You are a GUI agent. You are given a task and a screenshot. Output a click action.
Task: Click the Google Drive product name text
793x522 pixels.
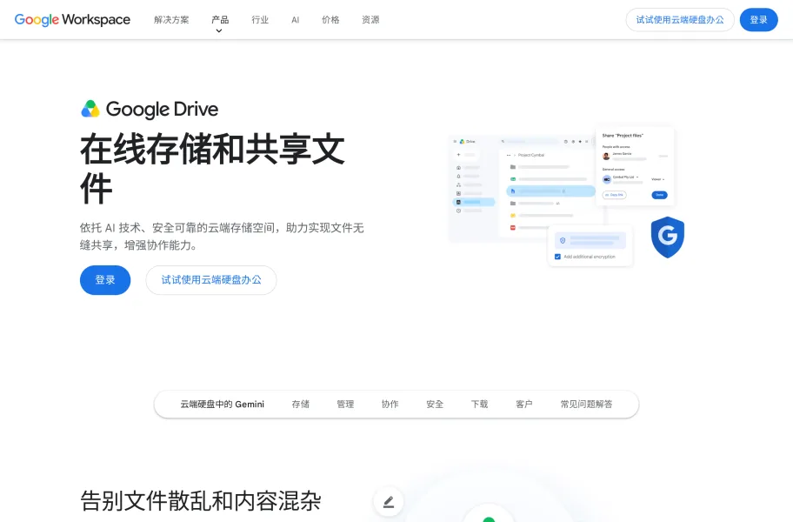point(162,110)
